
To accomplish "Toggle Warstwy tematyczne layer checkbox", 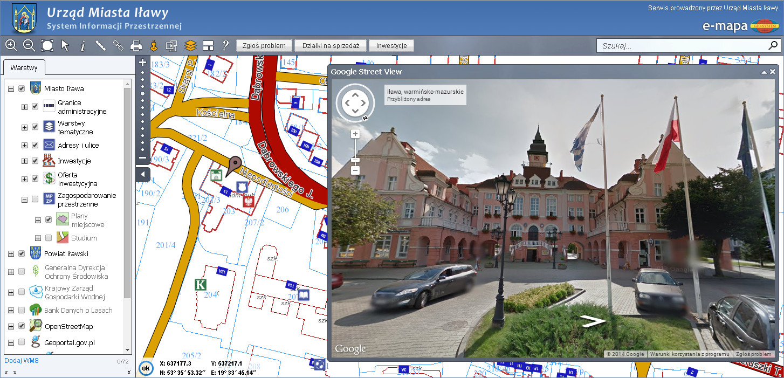I will pyautogui.click(x=35, y=127).
